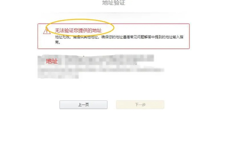Click the 确保您的地址遵循 phrase
The image size is (228, 141).
click(115, 37)
